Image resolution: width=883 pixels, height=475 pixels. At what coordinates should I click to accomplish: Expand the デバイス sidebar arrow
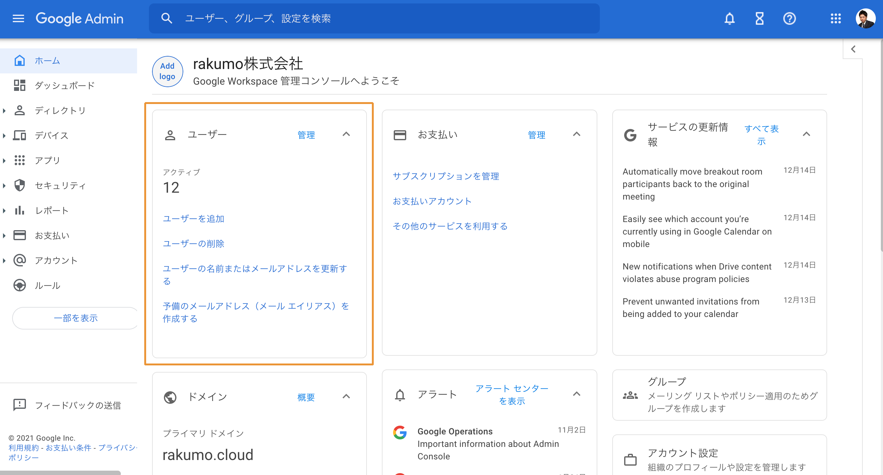click(x=4, y=136)
